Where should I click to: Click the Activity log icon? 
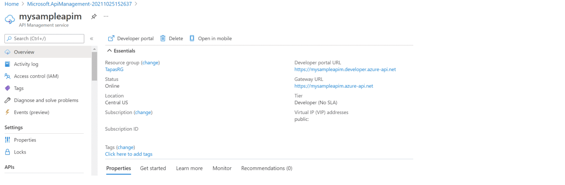8,64
